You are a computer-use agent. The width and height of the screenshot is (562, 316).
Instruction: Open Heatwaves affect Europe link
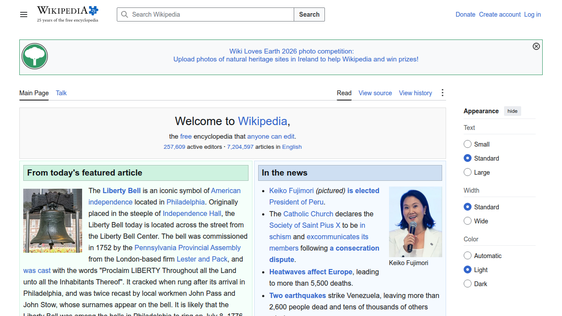[x=311, y=272]
